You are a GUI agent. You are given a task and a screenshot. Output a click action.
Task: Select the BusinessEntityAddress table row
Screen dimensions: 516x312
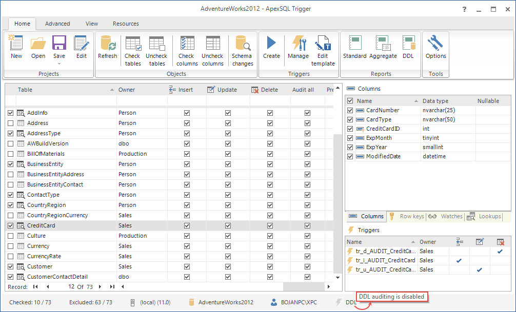pos(170,174)
